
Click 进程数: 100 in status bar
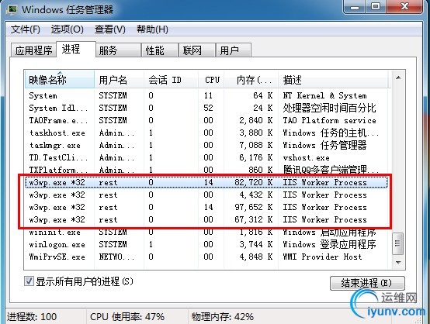coord(32,316)
